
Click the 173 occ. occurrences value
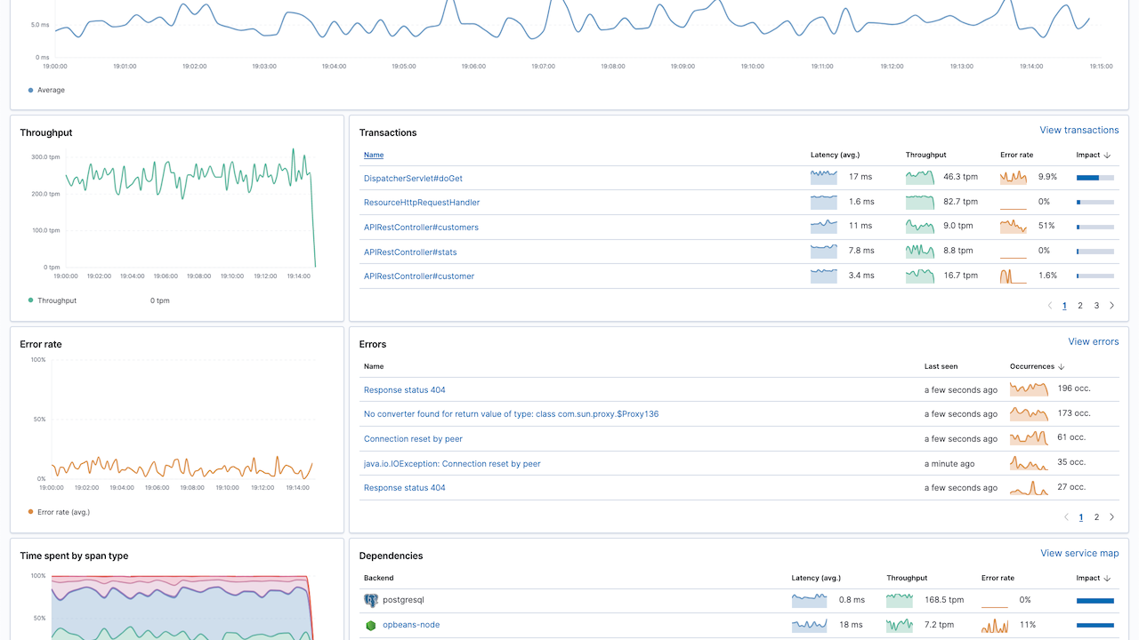(1074, 413)
